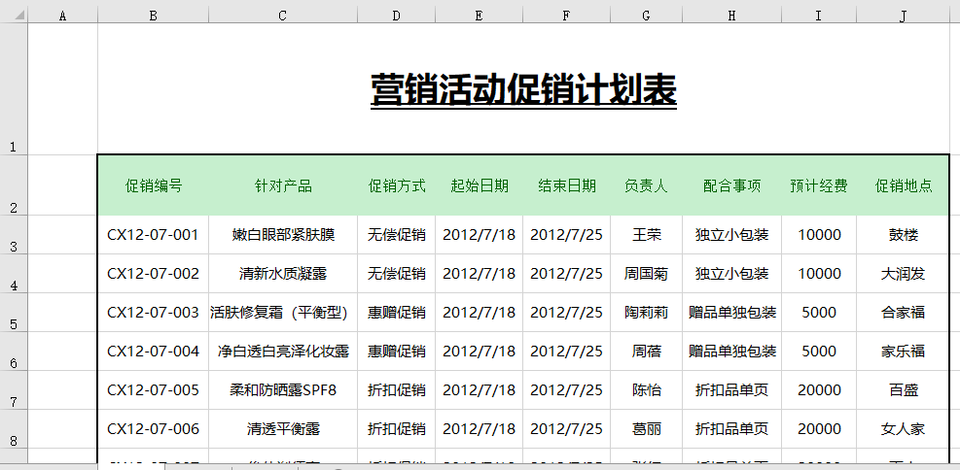960x470 pixels.
Task: Select cell CX12-07-003
Action: click(x=153, y=313)
